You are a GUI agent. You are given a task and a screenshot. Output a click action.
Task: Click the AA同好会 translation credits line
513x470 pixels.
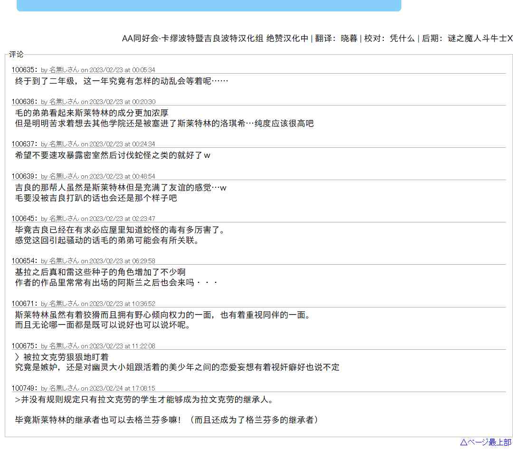tap(317, 39)
